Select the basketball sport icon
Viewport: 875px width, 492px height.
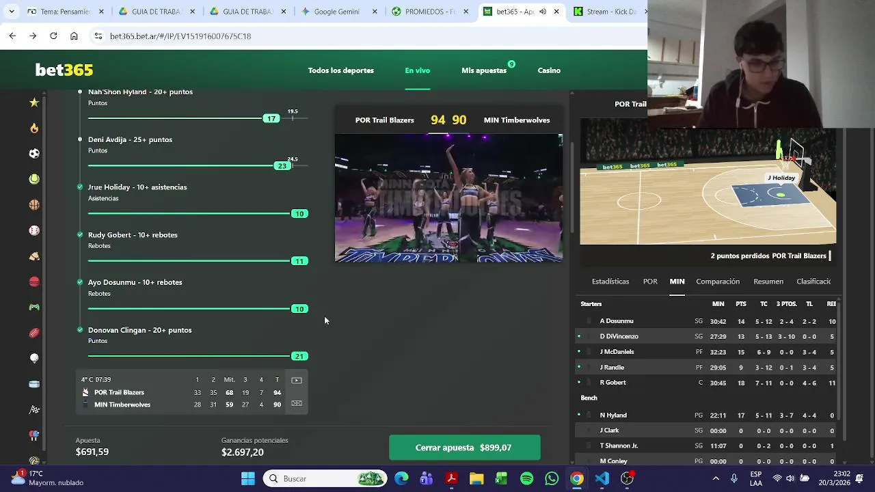click(34, 205)
